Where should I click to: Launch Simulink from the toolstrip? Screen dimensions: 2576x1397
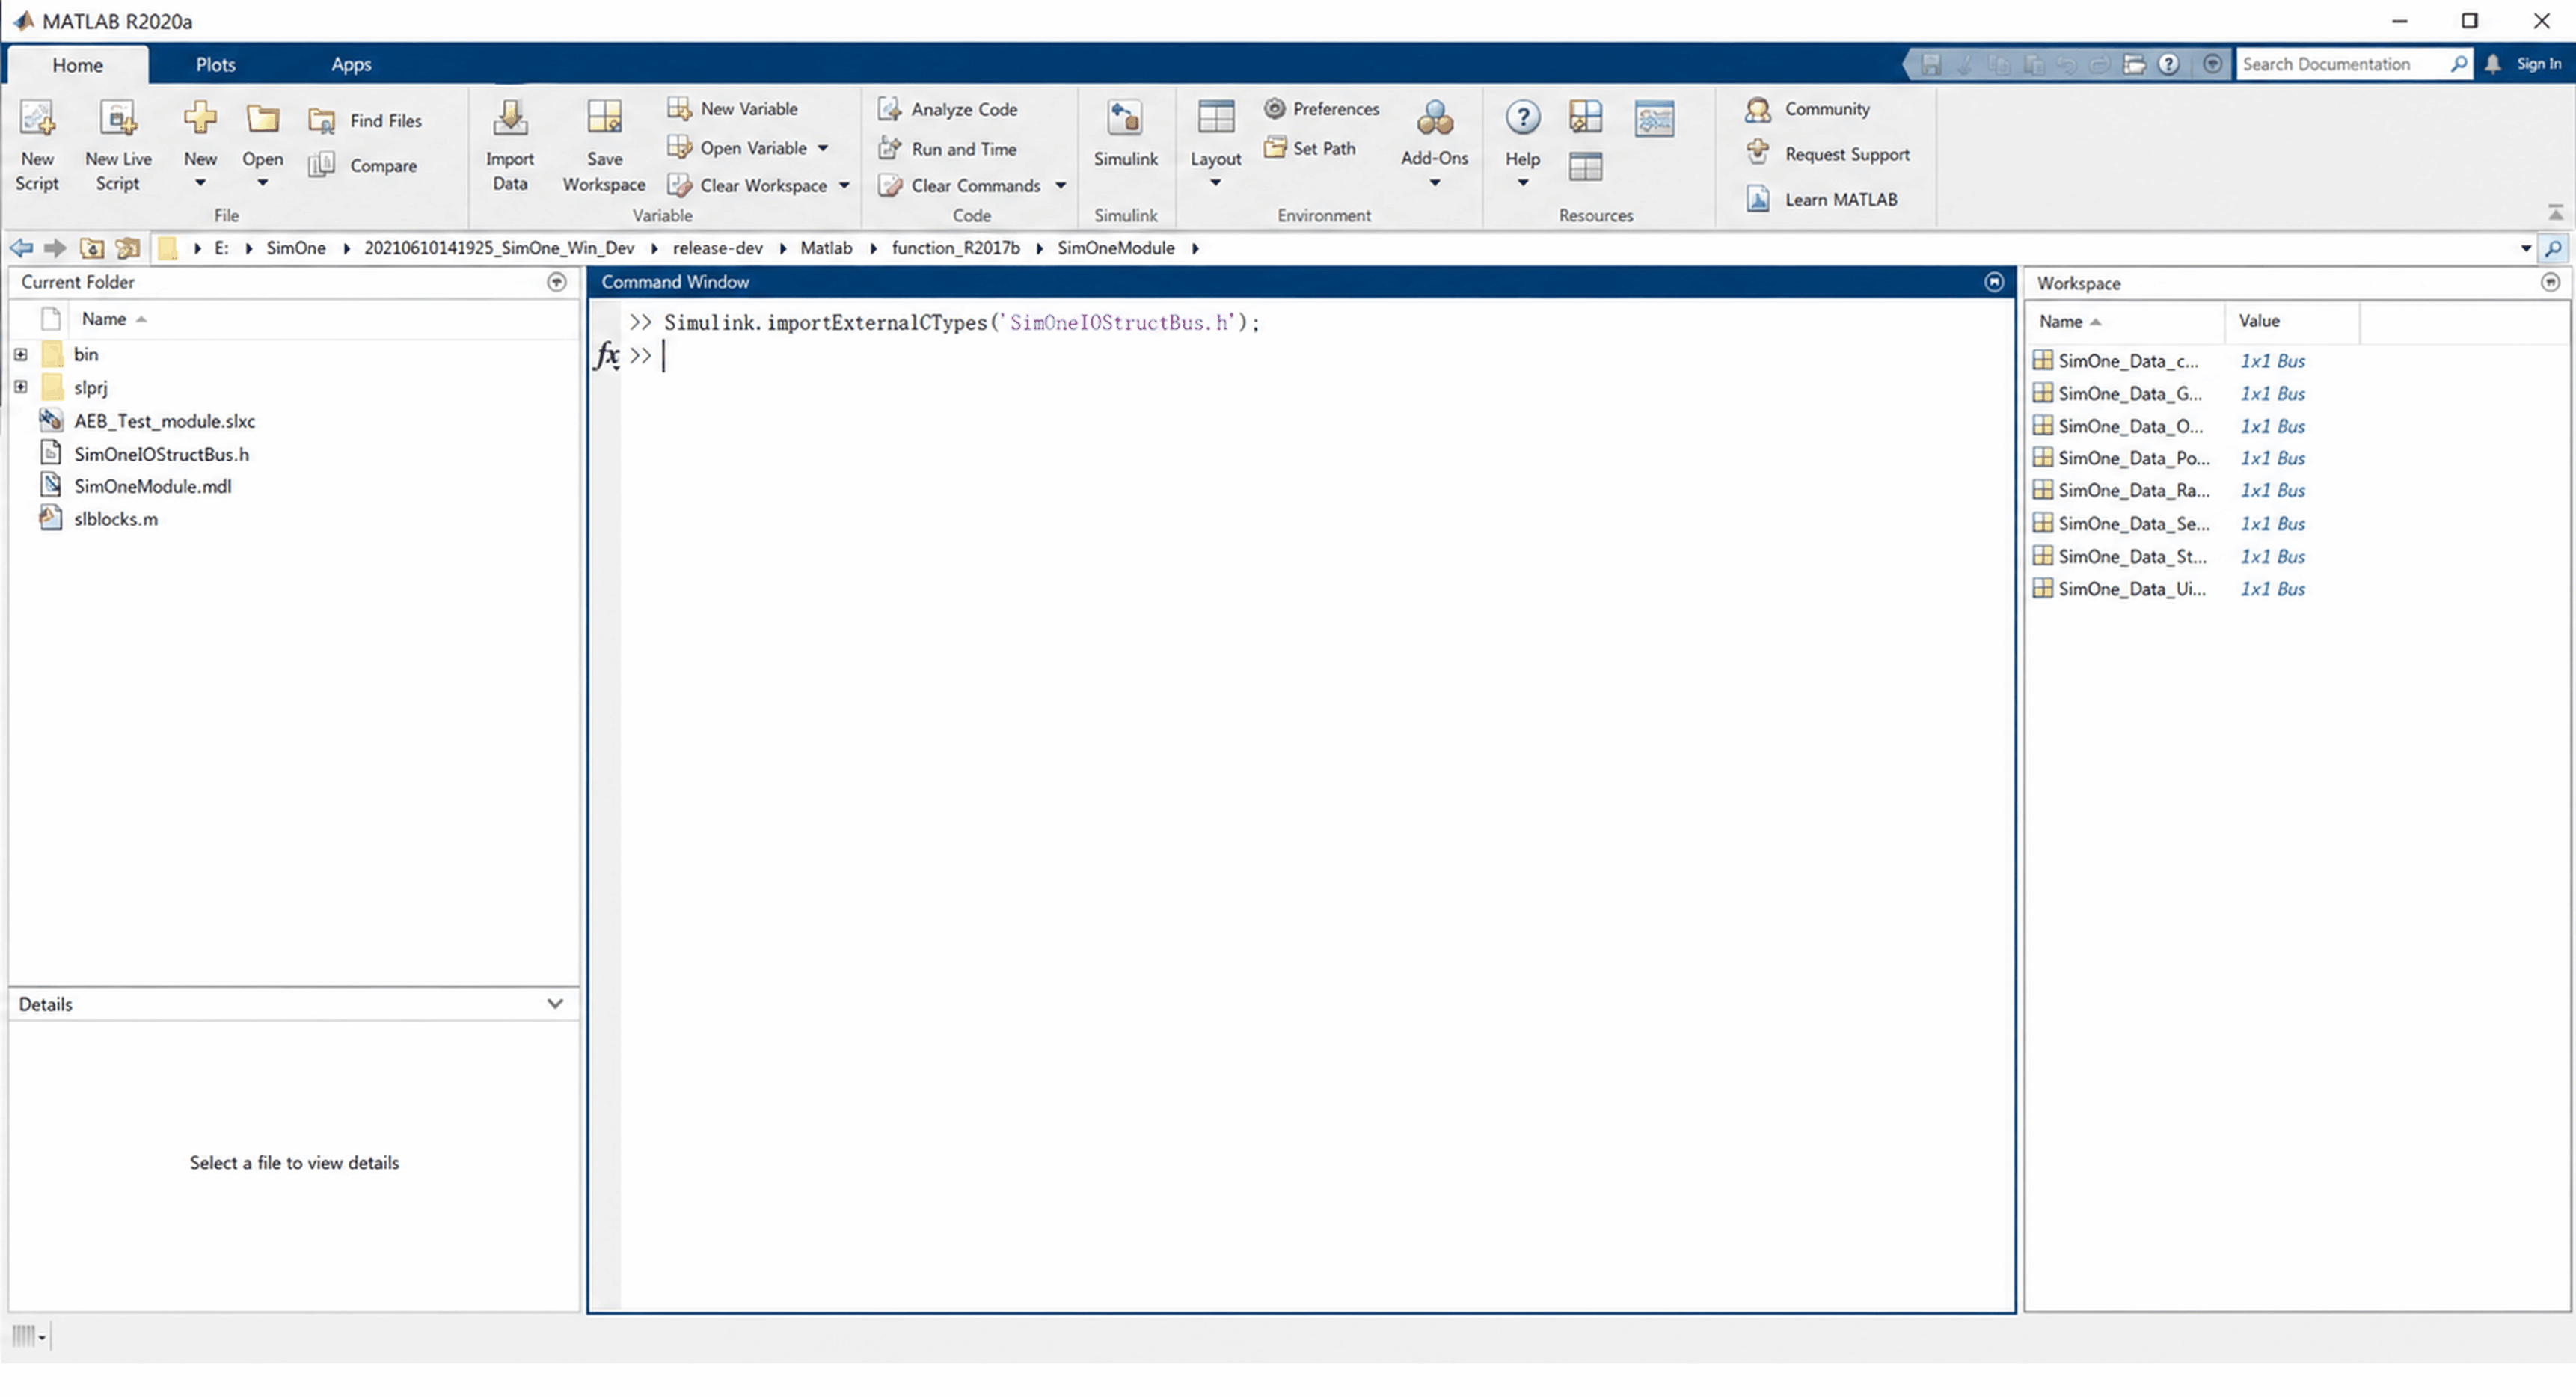(x=1125, y=135)
